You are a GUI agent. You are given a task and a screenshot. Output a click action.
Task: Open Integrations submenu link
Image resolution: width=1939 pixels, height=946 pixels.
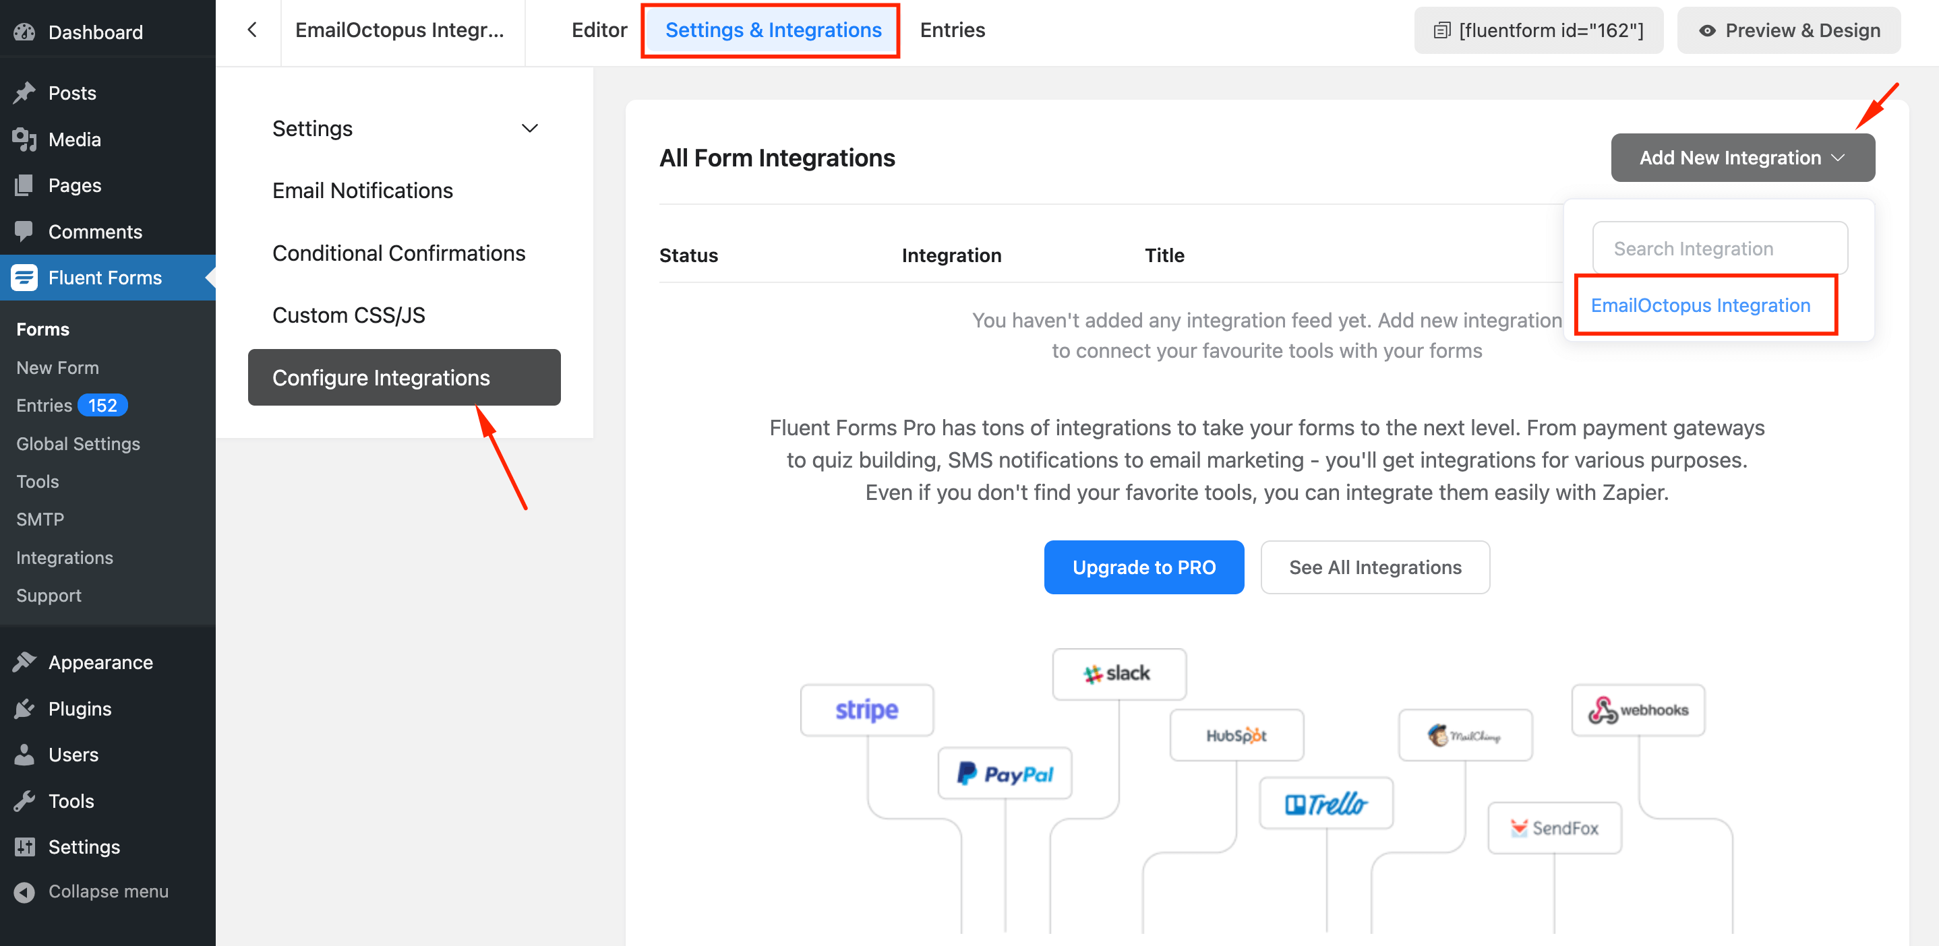point(65,557)
